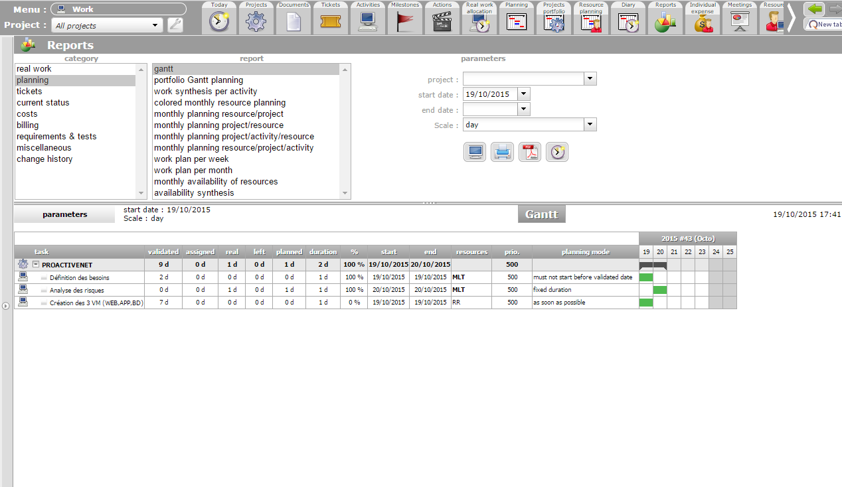This screenshot has height=487, width=842.
Task: Display report on screen icon
Action: coord(475,152)
